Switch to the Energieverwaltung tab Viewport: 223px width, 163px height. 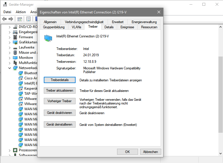[x=144, y=22]
